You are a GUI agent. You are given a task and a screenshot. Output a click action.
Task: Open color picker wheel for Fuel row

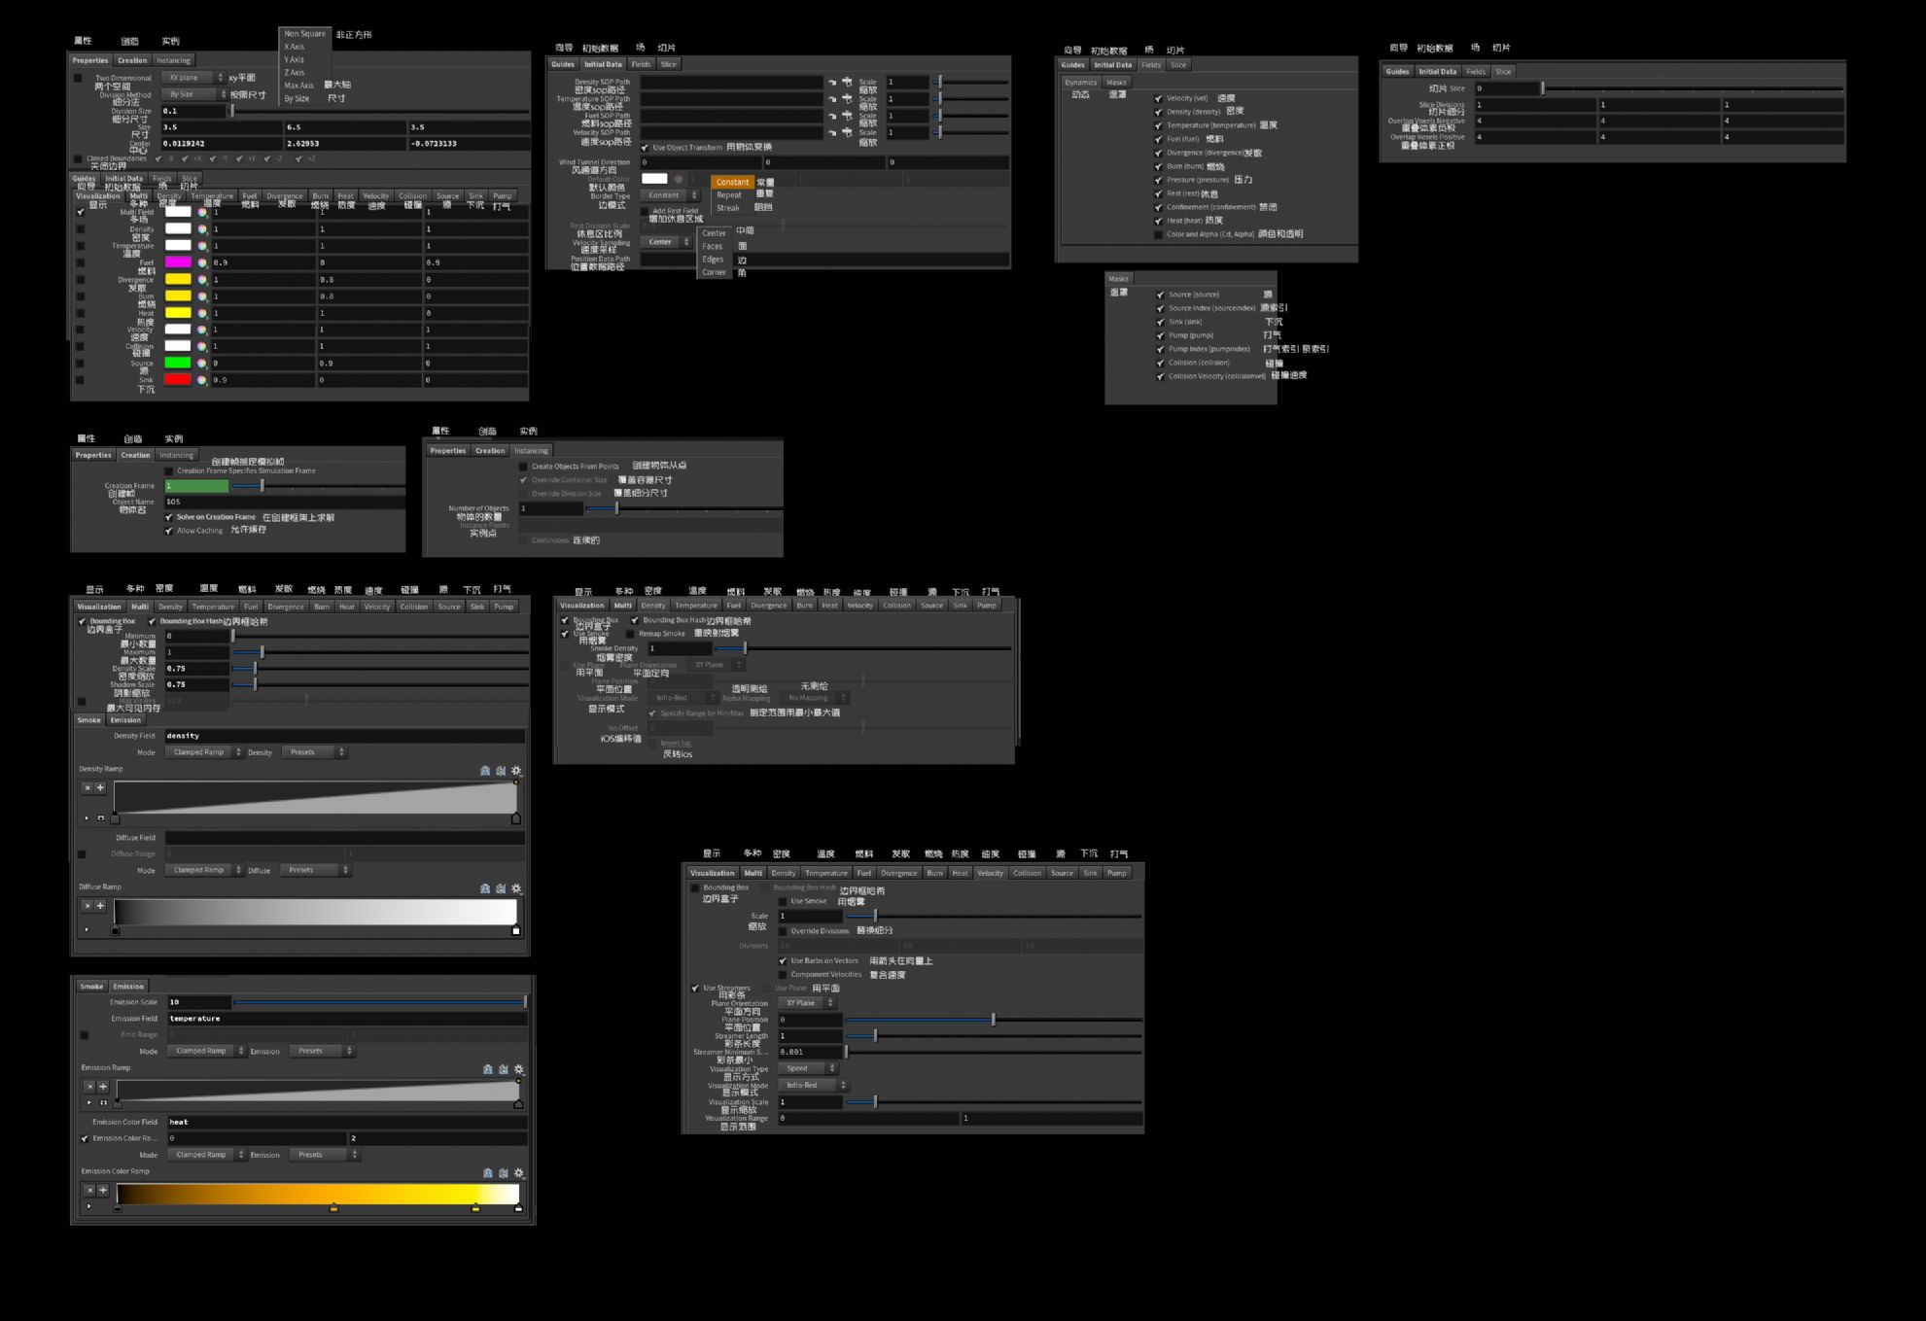202,262
